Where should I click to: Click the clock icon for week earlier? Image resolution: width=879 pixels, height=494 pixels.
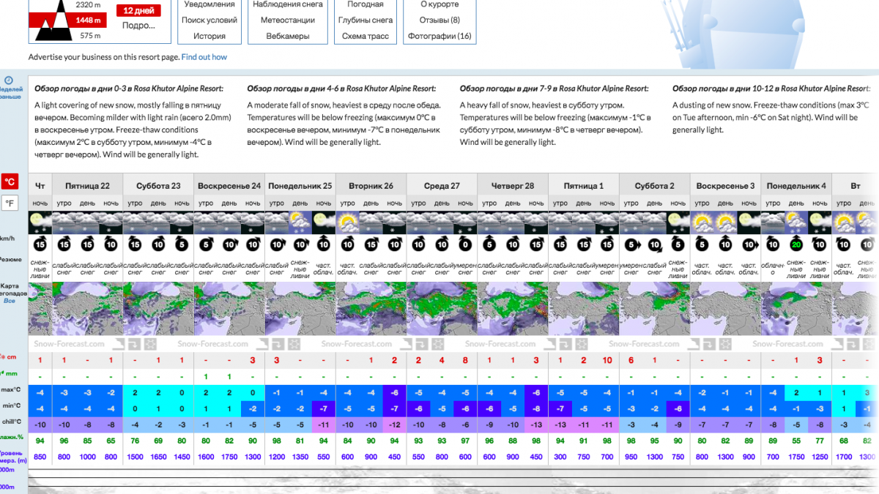8,79
